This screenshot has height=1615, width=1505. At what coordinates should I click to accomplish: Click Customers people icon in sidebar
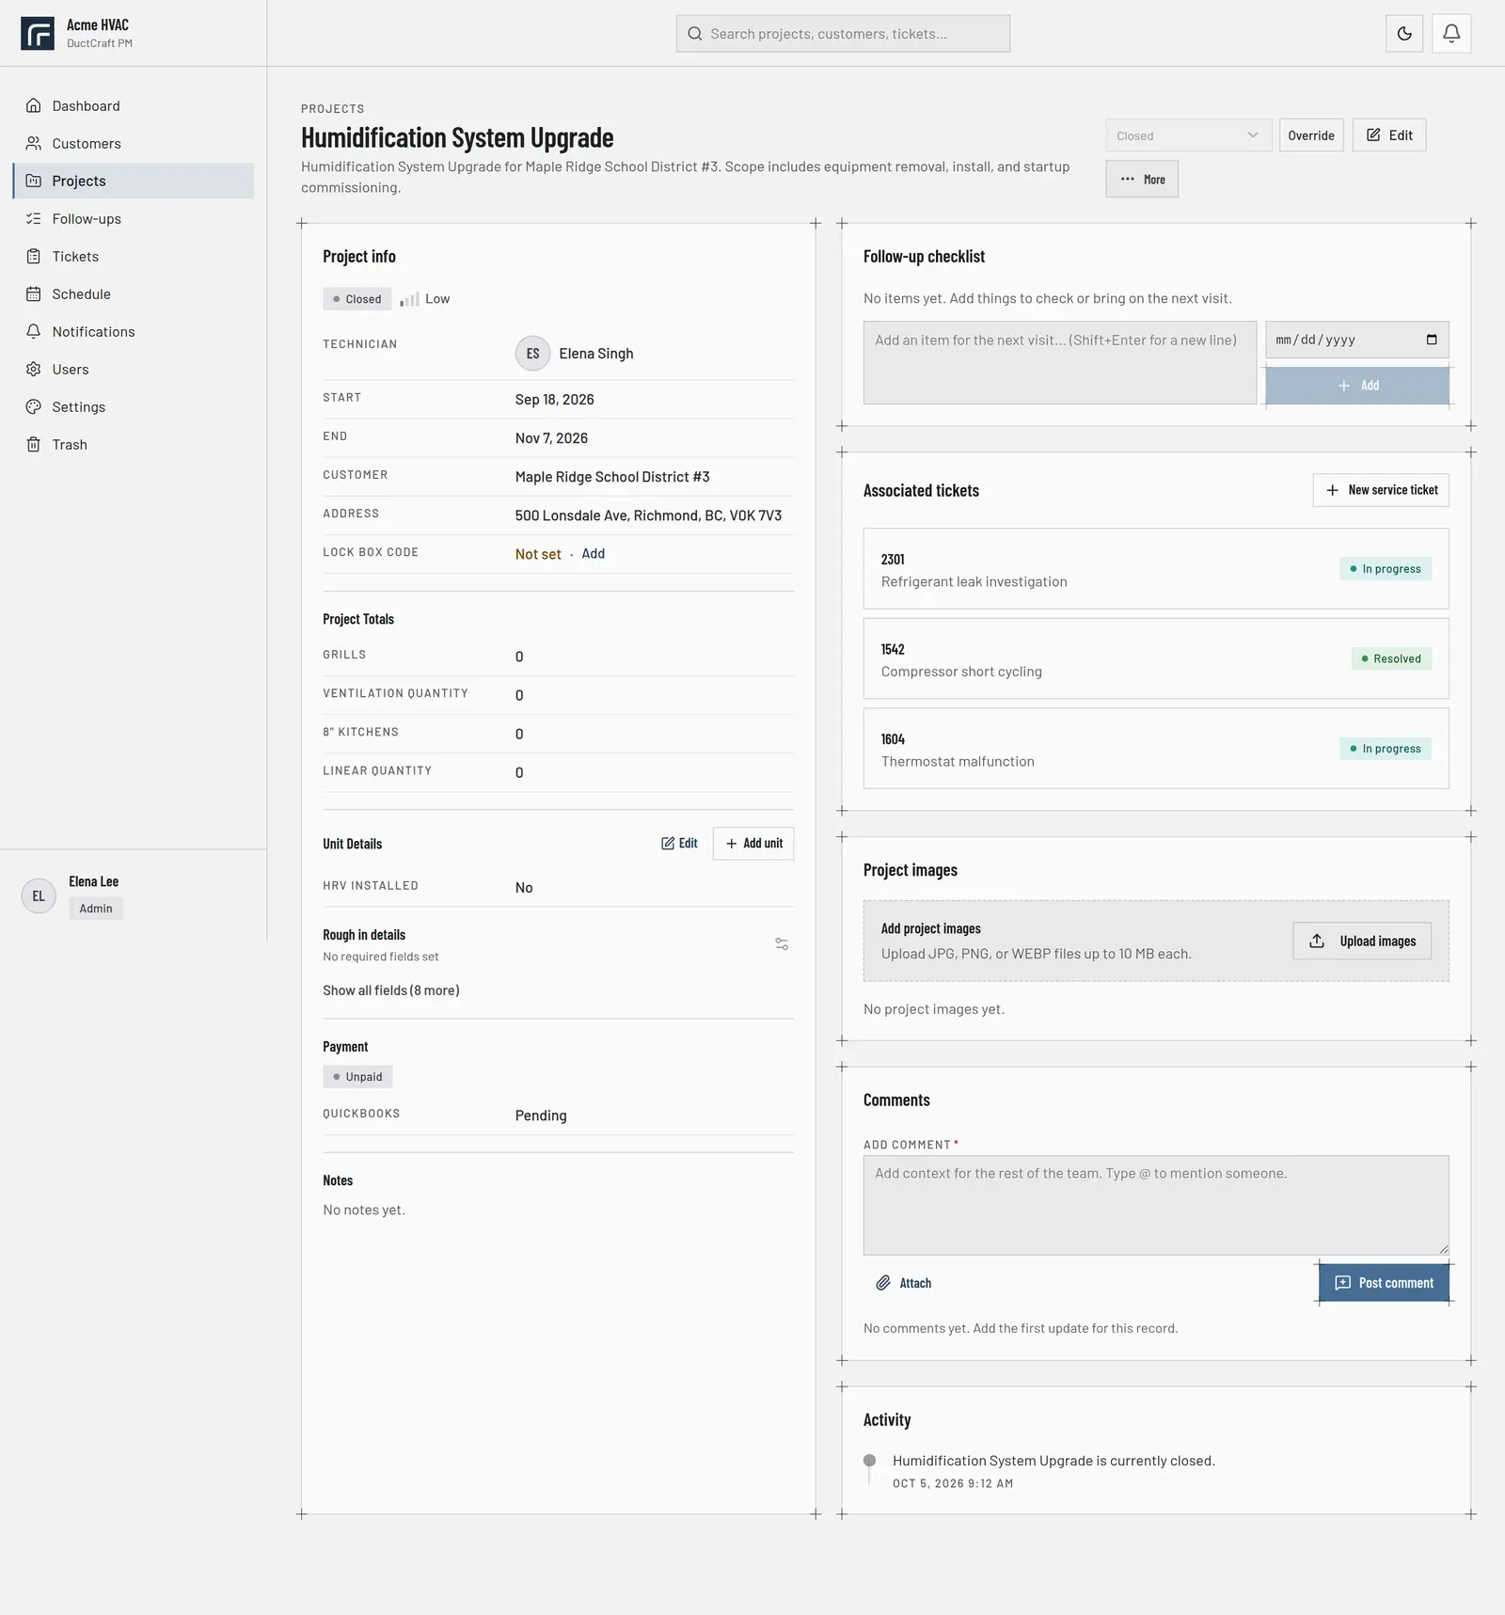[x=34, y=143]
